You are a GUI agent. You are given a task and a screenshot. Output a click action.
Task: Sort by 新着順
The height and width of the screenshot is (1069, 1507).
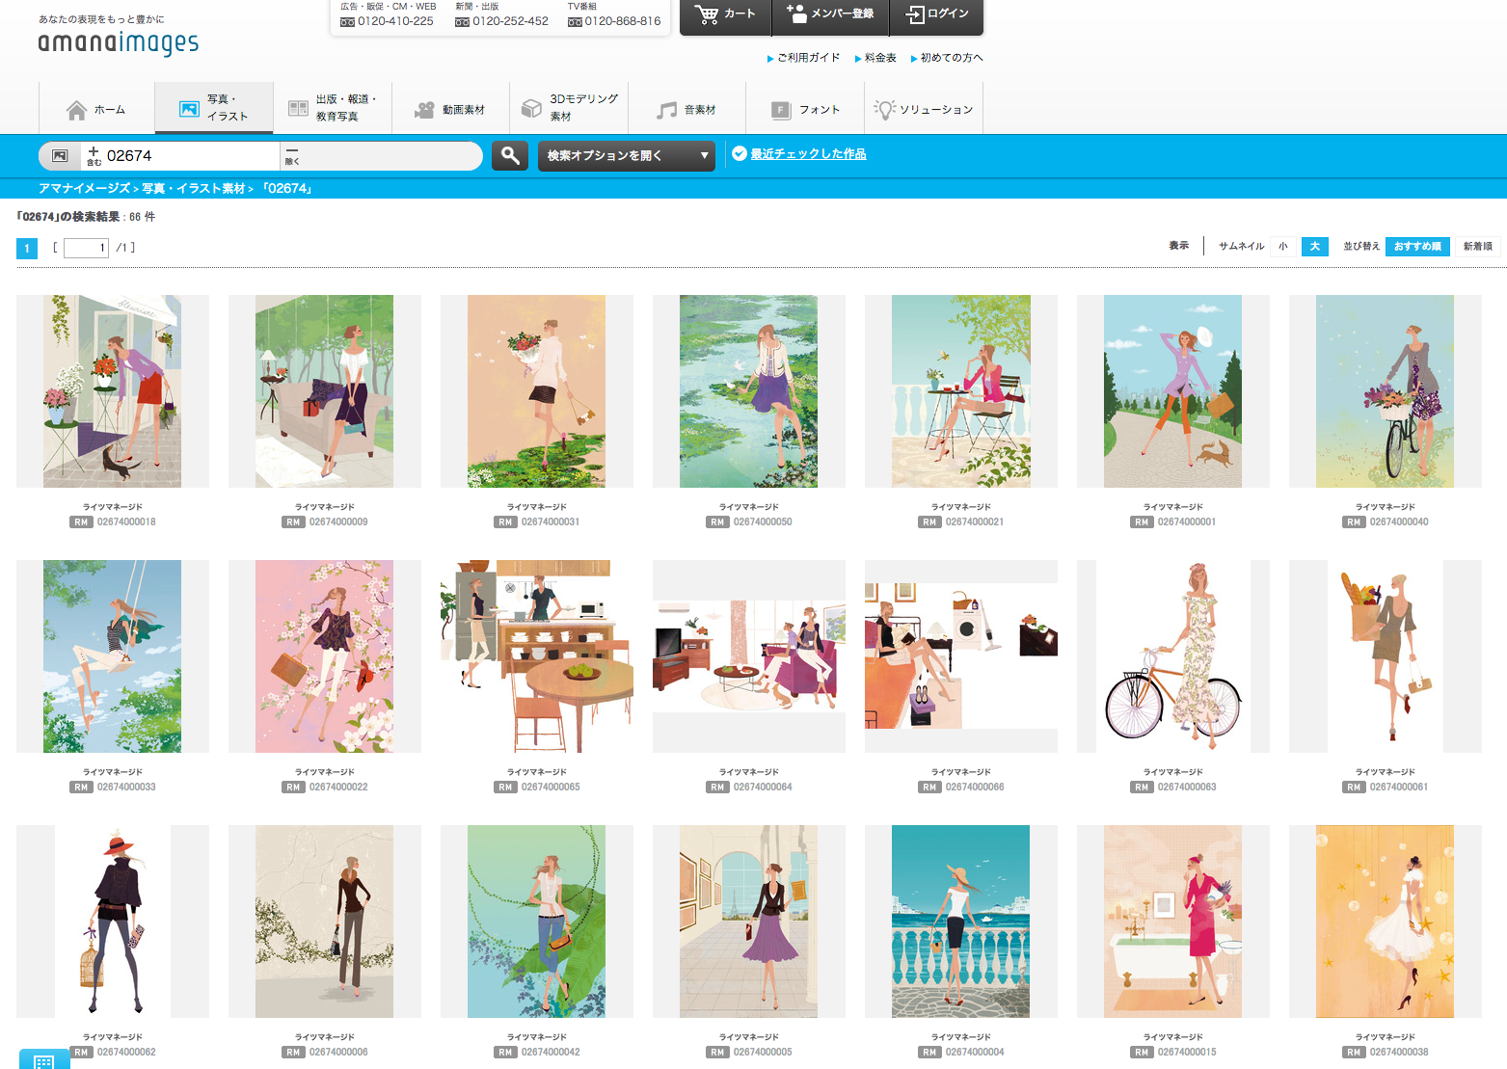[x=1477, y=246]
